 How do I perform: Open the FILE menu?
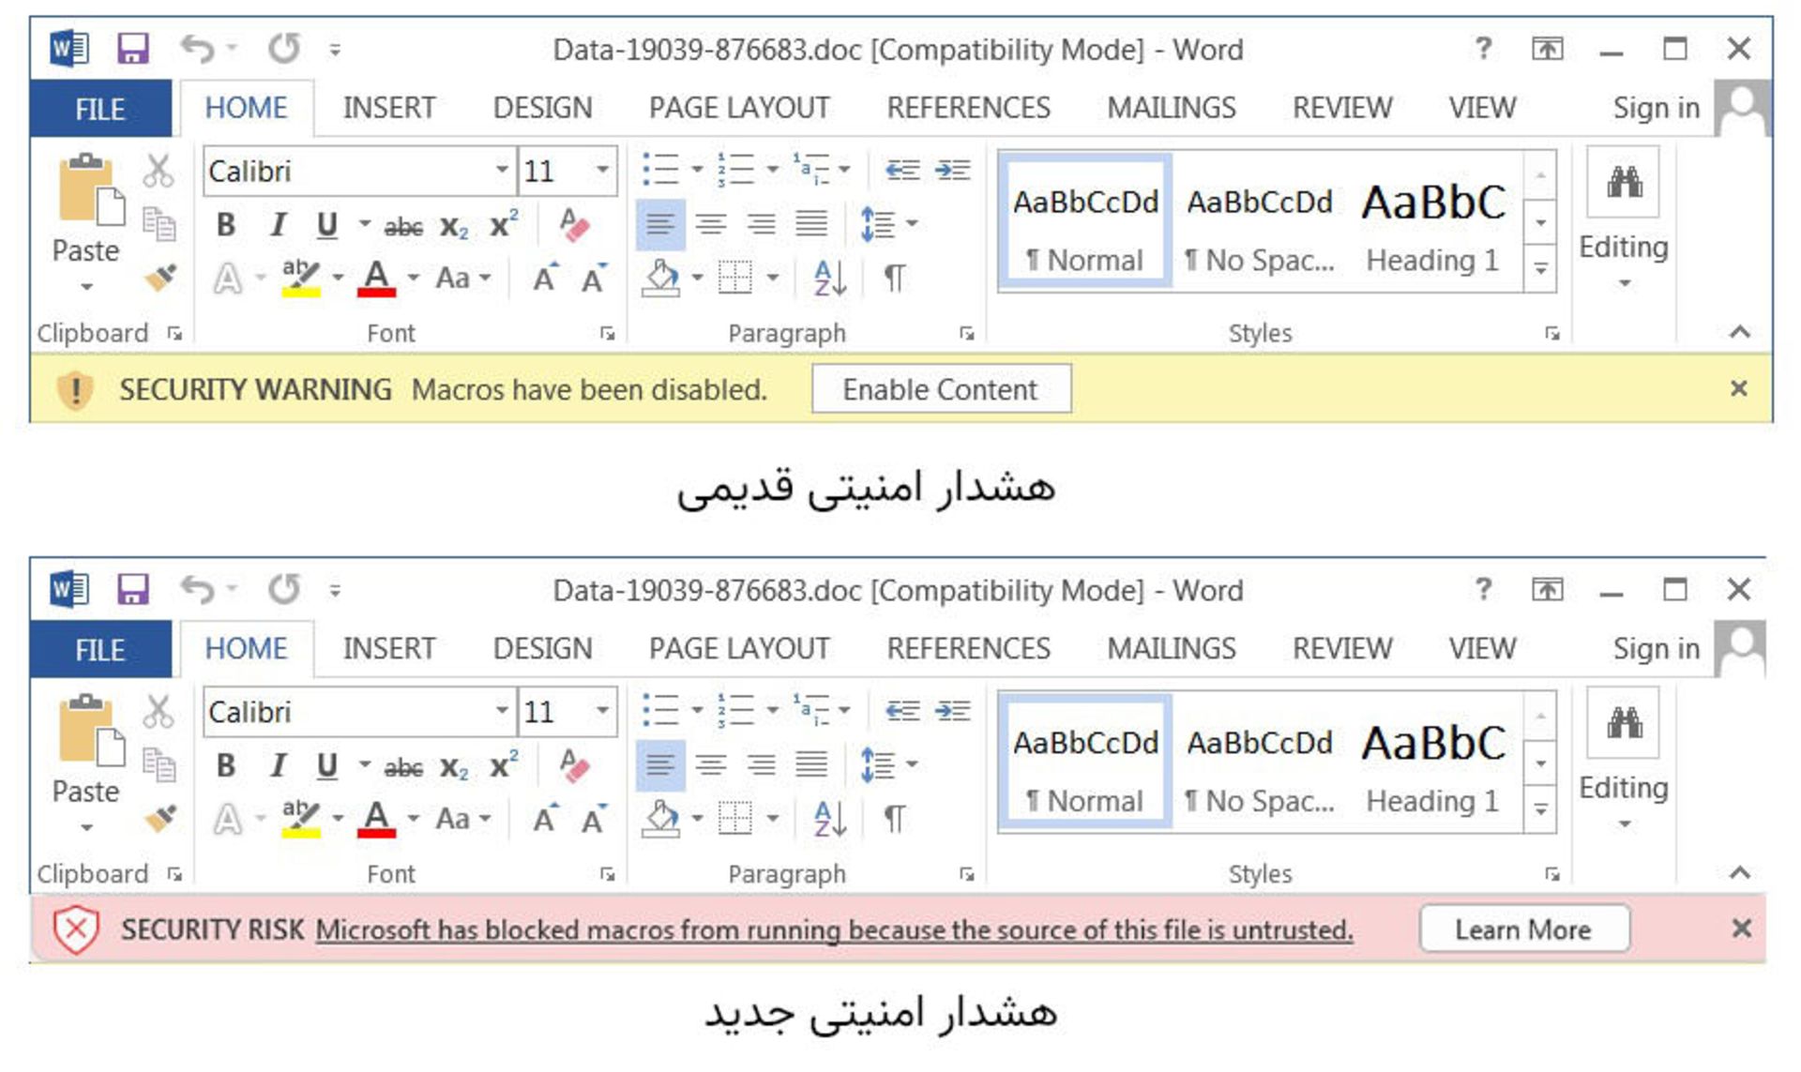coord(99,108)
